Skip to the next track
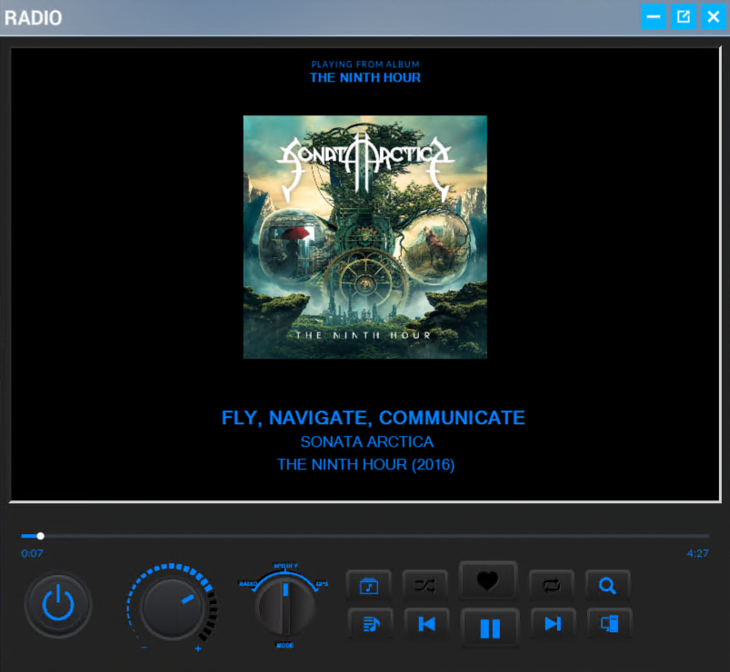The width and height of the screenshot is (730, 672). (553, 624)
